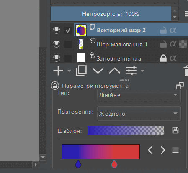Open the gradient stops hamburger menu

175,150
